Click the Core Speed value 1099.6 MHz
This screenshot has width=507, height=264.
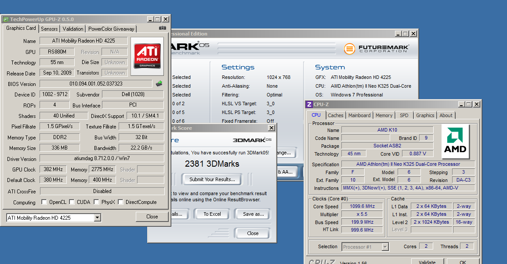tap(362, 206)
